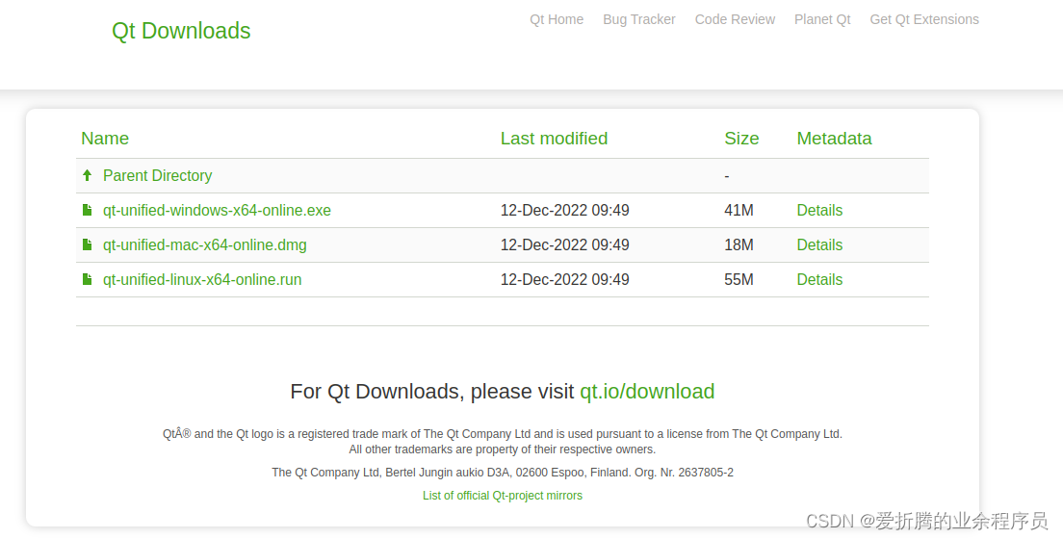
Task: Open List of official Qt-project mirrors
Action: 503,496
